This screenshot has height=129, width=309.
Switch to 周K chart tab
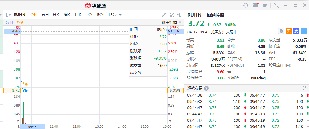coord(67,15)
